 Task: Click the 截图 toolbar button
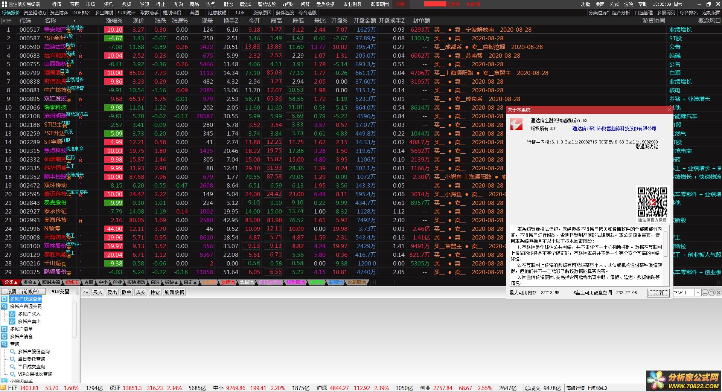(x=194, y=12)
